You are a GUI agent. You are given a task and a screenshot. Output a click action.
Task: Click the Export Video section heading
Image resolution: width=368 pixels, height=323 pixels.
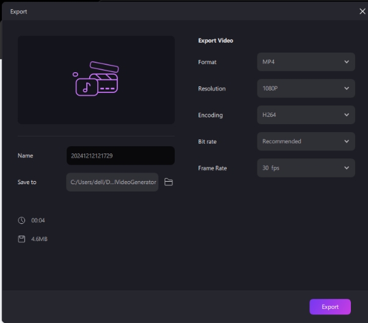pos(215,41)
